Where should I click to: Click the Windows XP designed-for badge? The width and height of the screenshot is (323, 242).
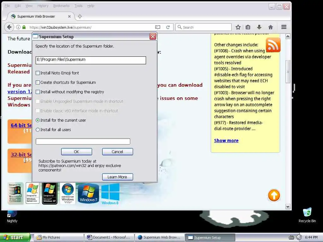point(50,193)
